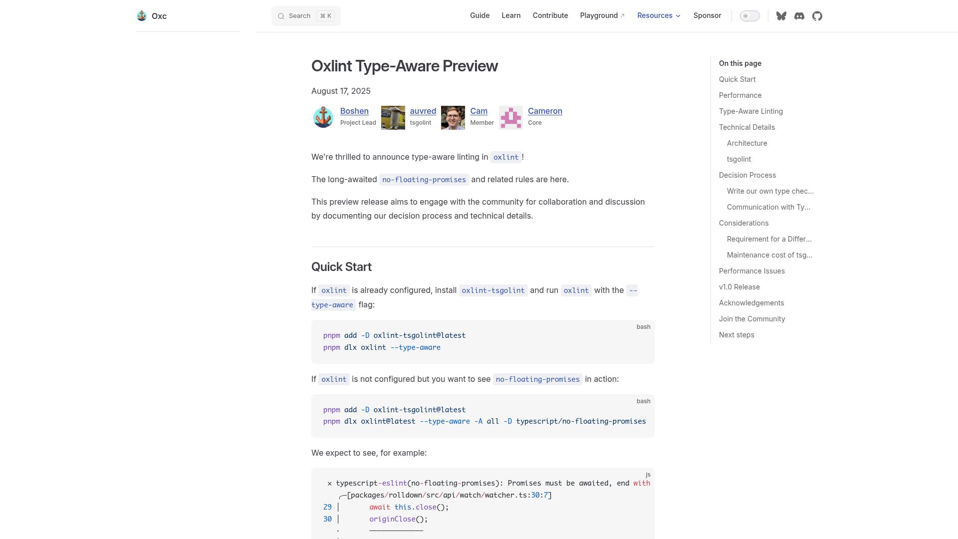
Task: Click Cam's profile photo
Action: coord(453,118)
